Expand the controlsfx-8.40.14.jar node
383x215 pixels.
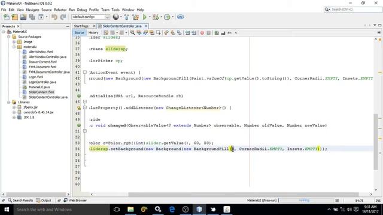(x=14, y=112)
